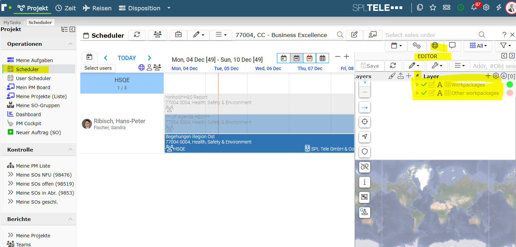This screenshot has width=516, height=247.
Task: Click green color dot of Workpackages layer
Action: tap(510, 84)
